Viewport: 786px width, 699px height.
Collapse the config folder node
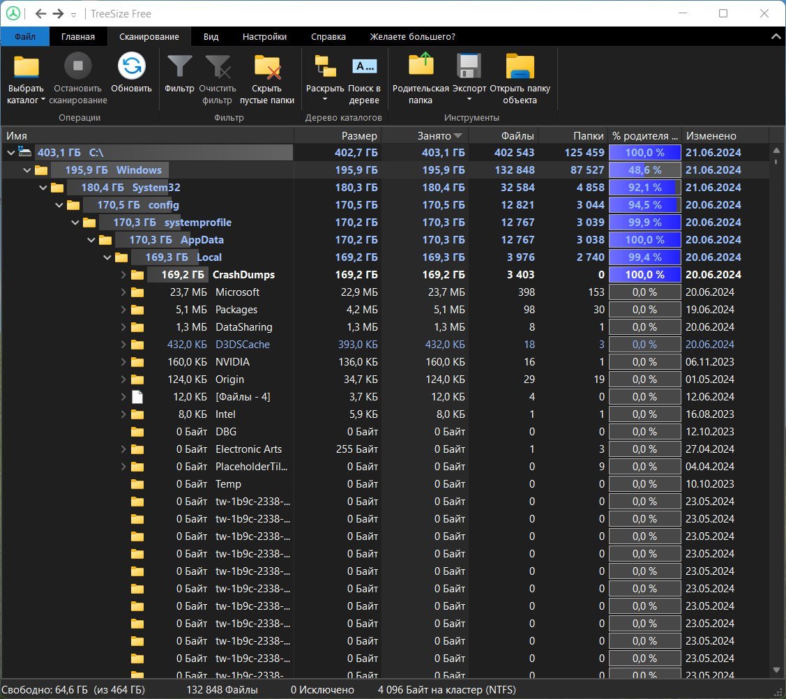[x=59, y=205]
